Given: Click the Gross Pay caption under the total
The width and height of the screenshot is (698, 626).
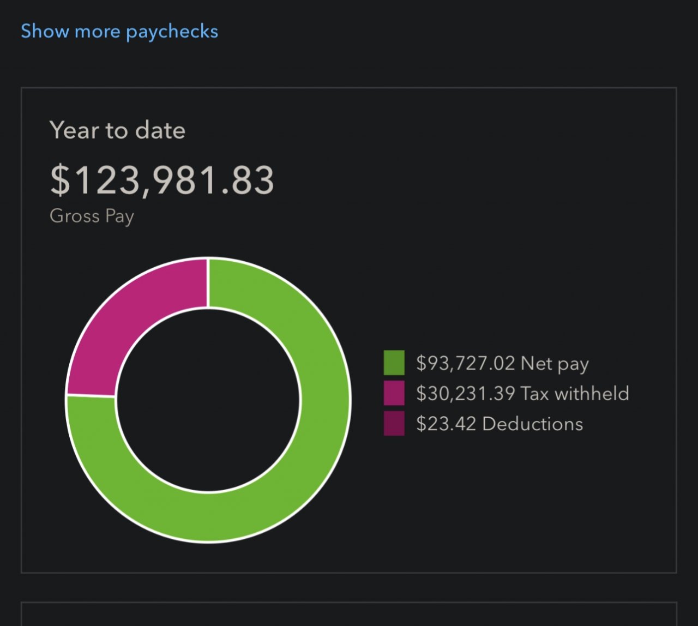Looking at the screenshot, I should (92, 216).
